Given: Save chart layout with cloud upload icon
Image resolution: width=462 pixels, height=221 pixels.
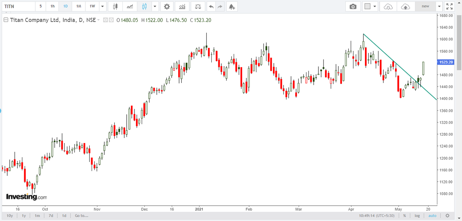Looking at the screenshot, I should (x=405, y=7).
